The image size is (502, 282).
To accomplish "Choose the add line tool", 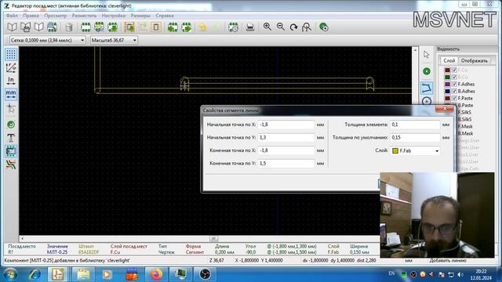I will (x=426, y=88).
